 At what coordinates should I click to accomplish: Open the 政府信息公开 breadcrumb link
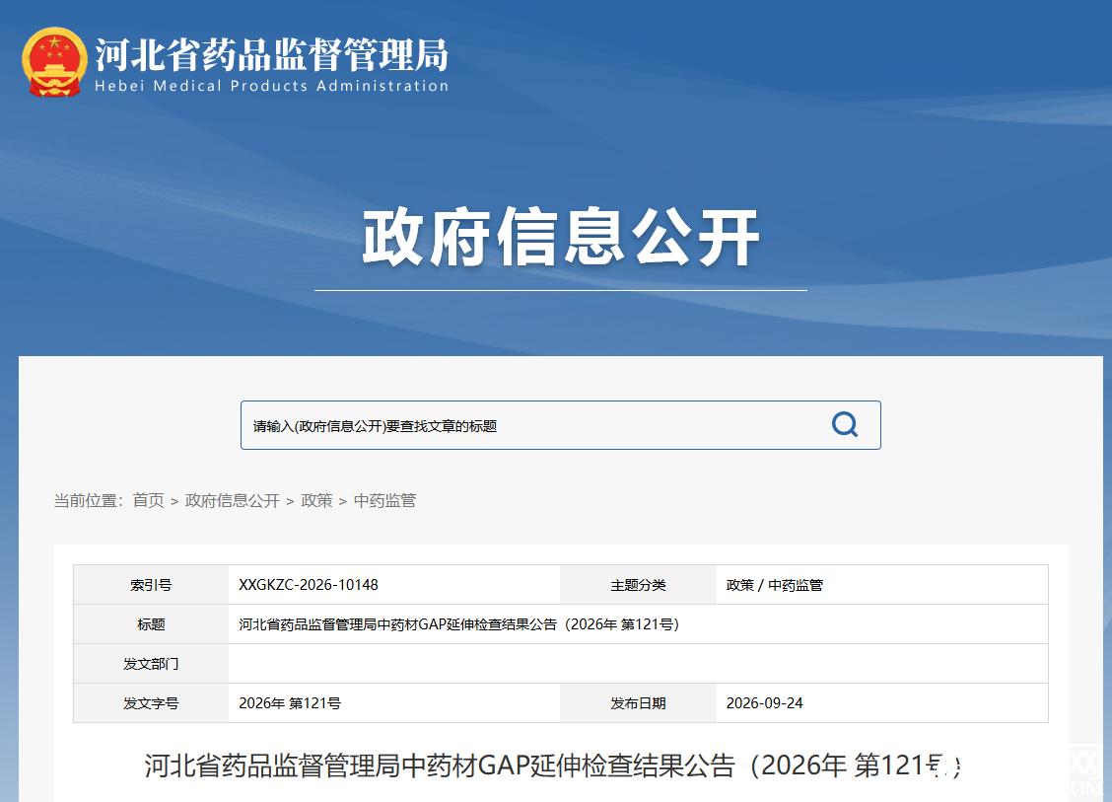coord(233,500)
